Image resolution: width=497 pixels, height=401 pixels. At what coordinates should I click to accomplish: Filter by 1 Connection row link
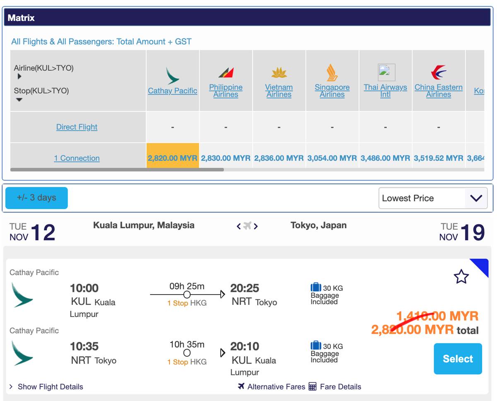pyautogui.click(x=77, y=158)
